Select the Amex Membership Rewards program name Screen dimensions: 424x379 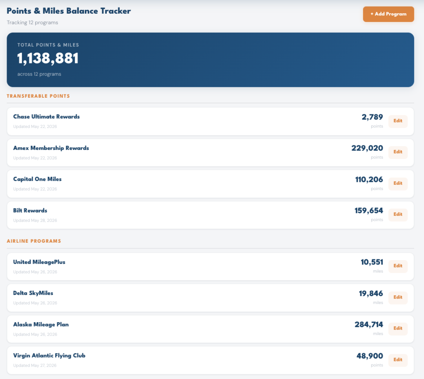pyautogui.click(x=51, y=148)
